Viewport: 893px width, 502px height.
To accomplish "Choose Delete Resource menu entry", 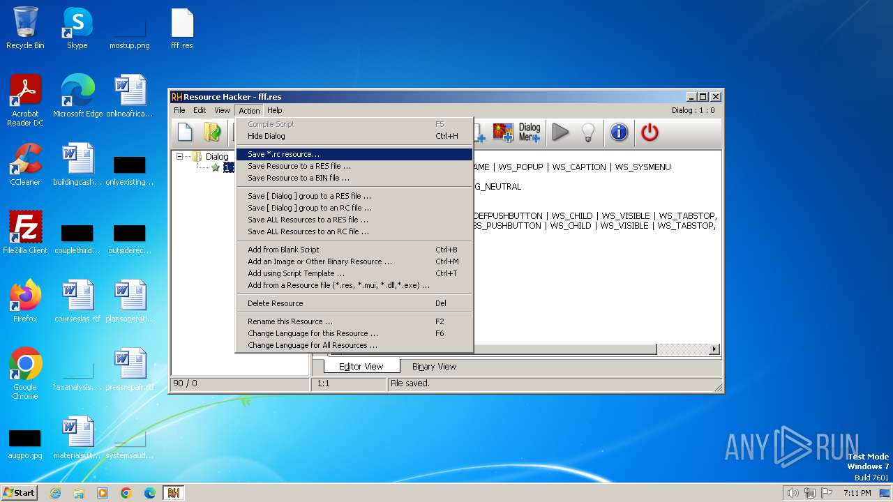I will 354,303.
